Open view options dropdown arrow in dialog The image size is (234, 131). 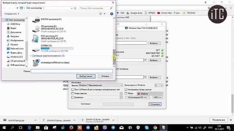(x=105, y=14)
